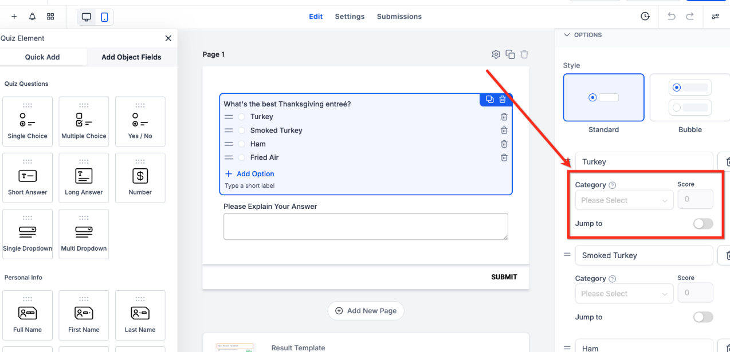Click the Please Explain Your Answer textbox

tap(366, 226)
